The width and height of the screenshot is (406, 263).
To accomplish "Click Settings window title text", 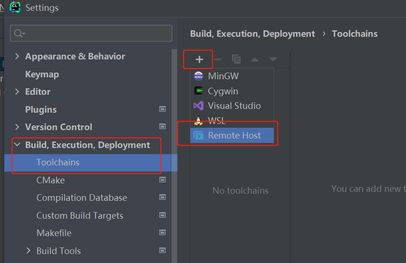I will click(x=42, y=8).
